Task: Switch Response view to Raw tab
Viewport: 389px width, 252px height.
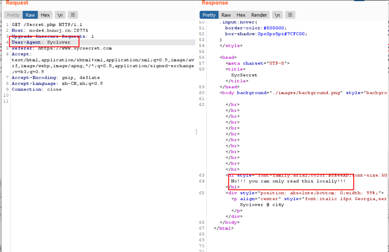Action: coord(226,15)
